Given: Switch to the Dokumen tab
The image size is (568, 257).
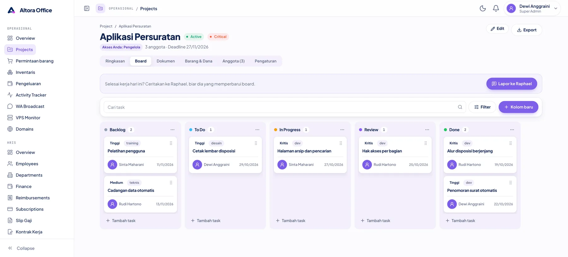Looking at the screenshot, I should [x=166, y=61].
